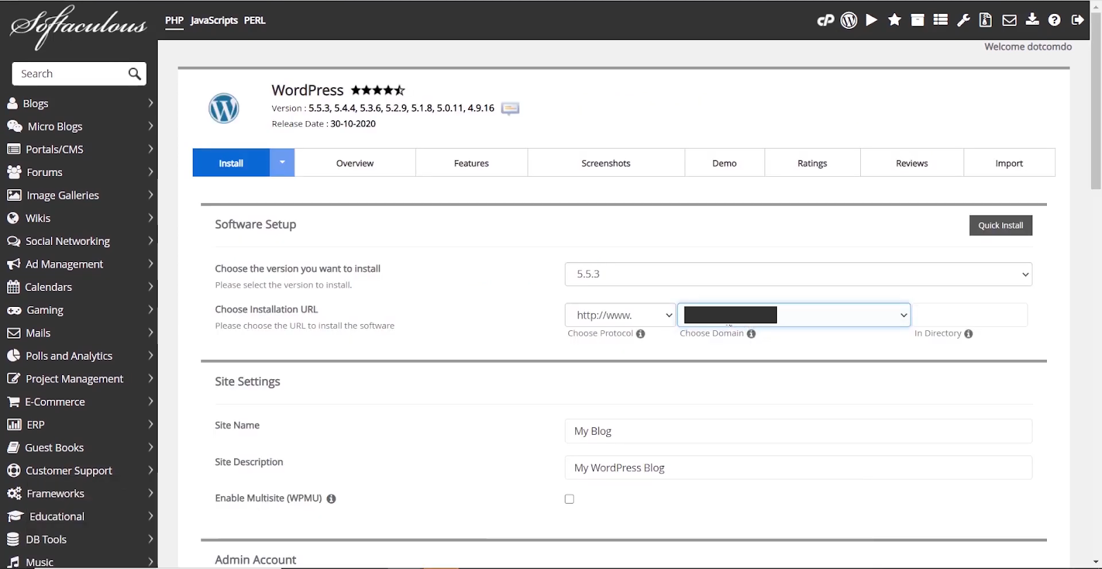This screenshot has width=1102, height=569.
Task: Open the Guest Books category
Action: [54, 448]
